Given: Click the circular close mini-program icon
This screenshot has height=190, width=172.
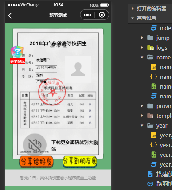Looking at the screenshot, I should pyautogui.click(x=102, y=15).
